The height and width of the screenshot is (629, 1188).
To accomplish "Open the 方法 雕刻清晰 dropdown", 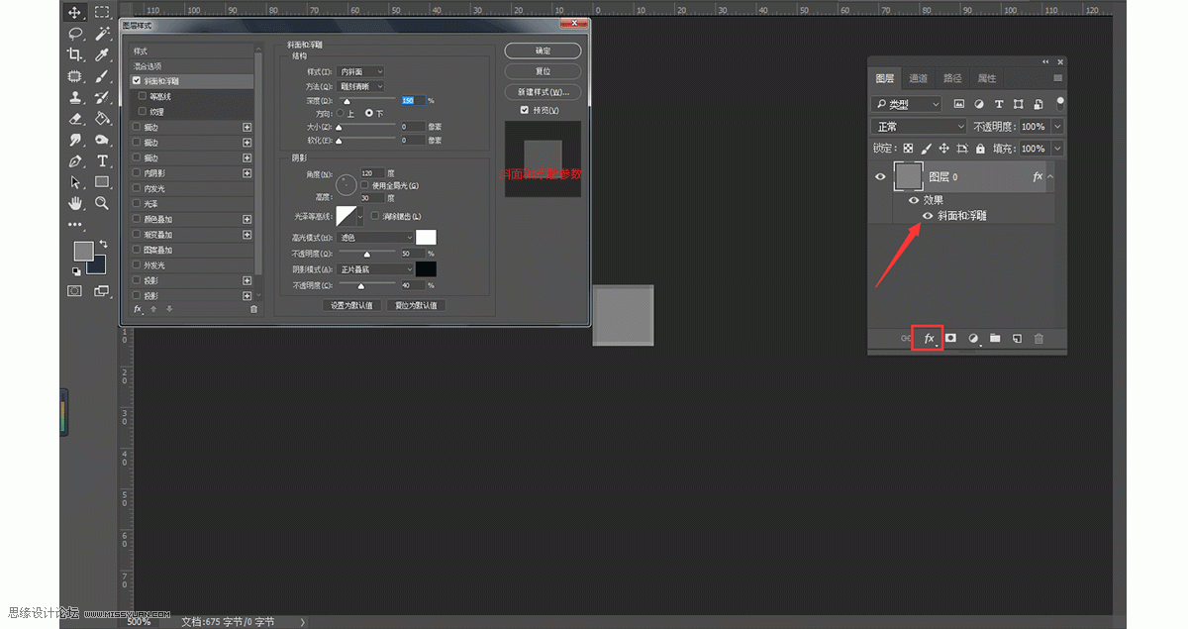I will tap(361, 86).
